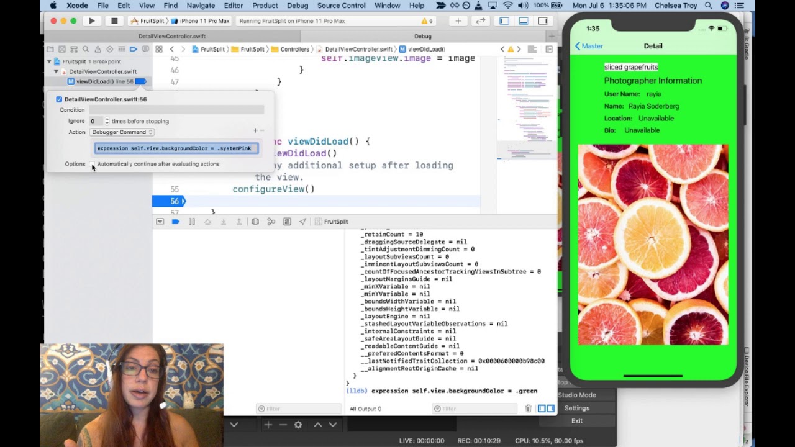Click the Step Into button
This screenshot has width=795, height=447.
[223, 222]
